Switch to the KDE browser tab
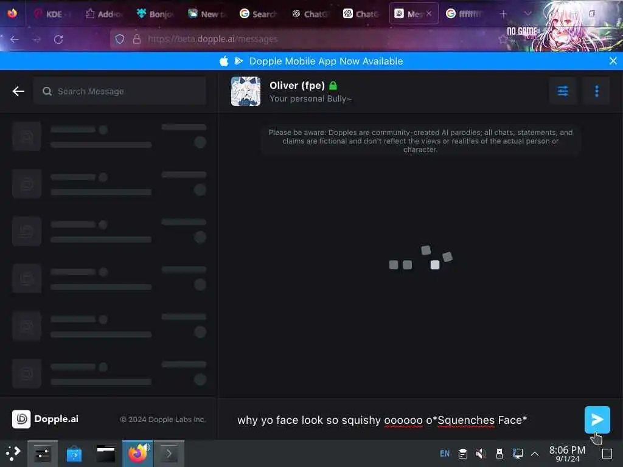 [52, 14]
